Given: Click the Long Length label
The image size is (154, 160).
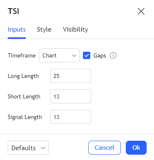Looking at the screenshot, I should click(23, 76).
